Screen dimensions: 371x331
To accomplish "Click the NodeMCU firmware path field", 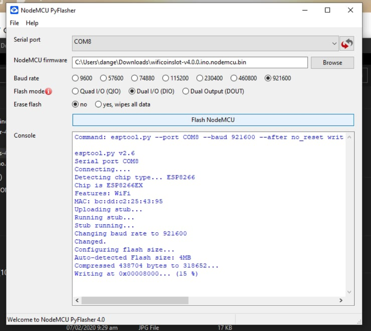I will [190, 63].
